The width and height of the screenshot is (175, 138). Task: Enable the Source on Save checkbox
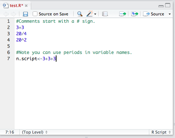click(35, 14)
